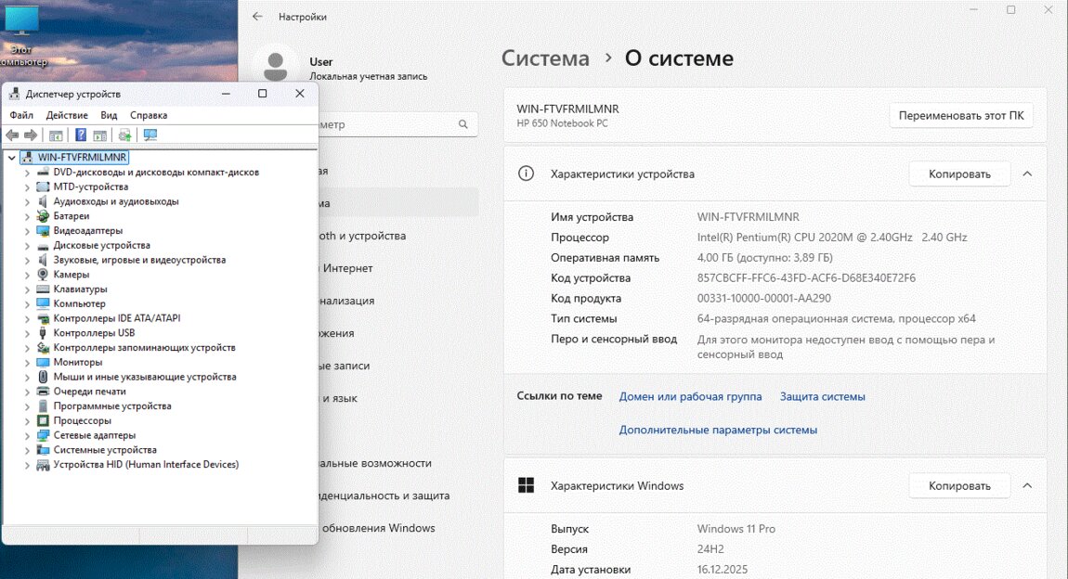Image resolution: width=1068 pixels, height=579 pixels.
Task: Collapse Характеристики устройства section chevron
Action: 1027,174
